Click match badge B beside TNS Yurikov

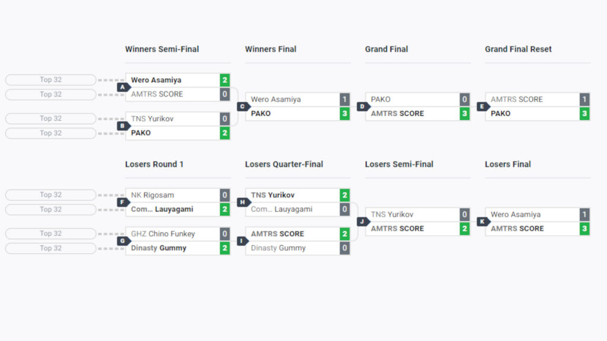(x=123, y=126)
